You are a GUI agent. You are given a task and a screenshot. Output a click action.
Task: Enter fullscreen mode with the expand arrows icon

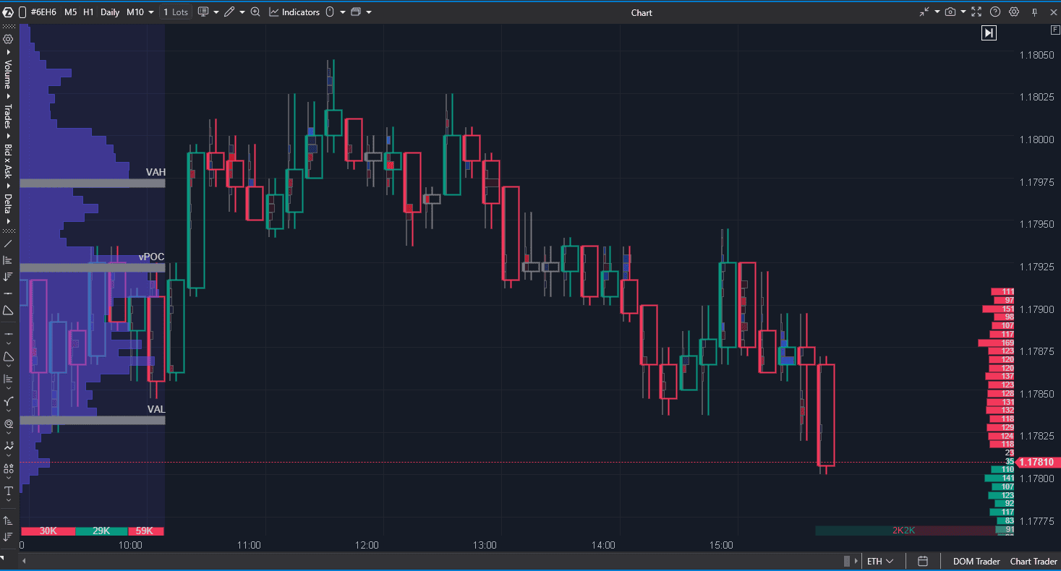976,12
